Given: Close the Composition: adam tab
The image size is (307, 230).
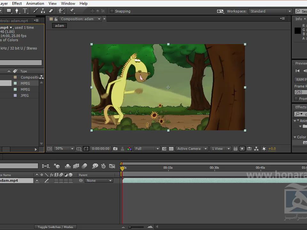Looking at the screenshot, I should [x=104, y=19].
